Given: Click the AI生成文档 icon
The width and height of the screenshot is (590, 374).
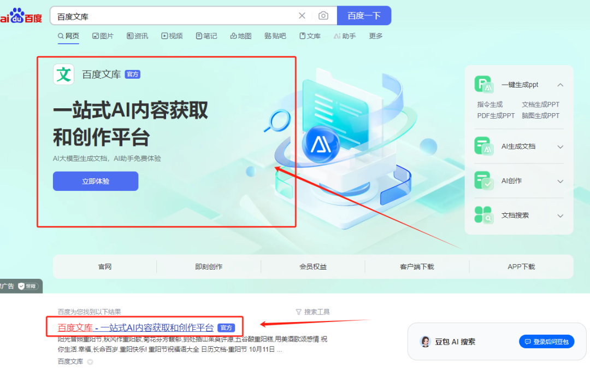Looking at the screenshot, I should [x=483, y=146].
